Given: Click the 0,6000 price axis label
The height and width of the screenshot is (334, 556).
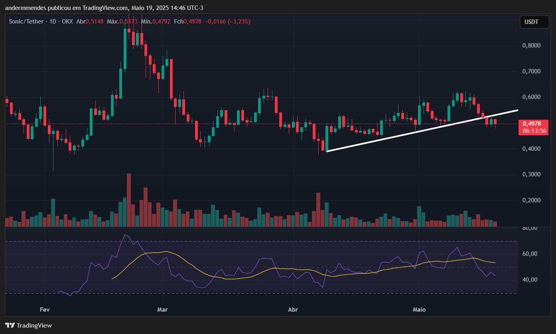Looking at the screenshot, I should click(x=531, y=97).
